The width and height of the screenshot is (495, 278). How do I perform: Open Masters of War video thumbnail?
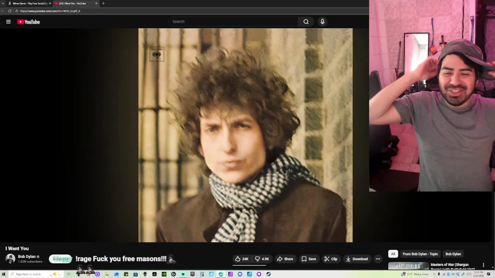[x=408, y=266]
